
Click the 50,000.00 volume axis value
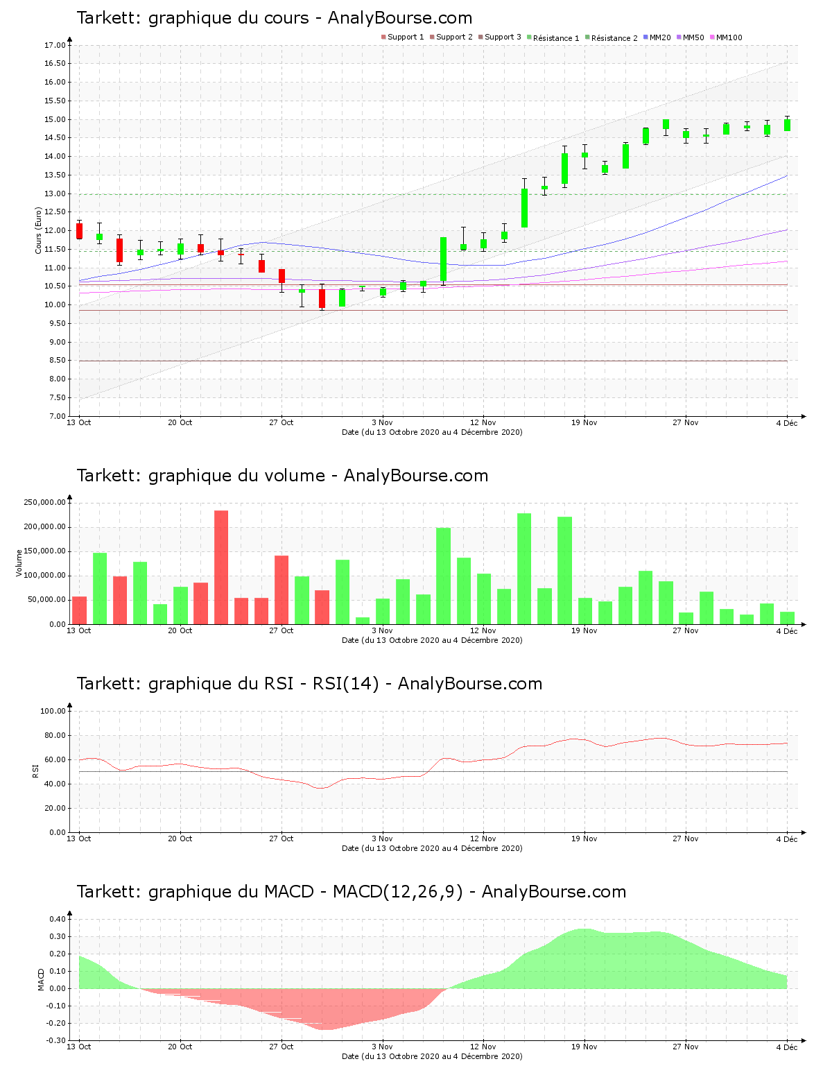[x=46, y=600]
